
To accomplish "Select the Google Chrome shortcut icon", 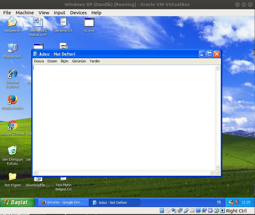I will [12, 125].
